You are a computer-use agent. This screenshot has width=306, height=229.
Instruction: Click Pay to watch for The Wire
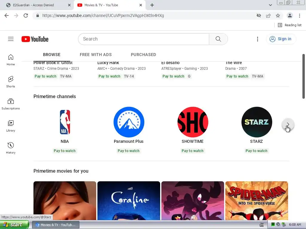[237, 76]
